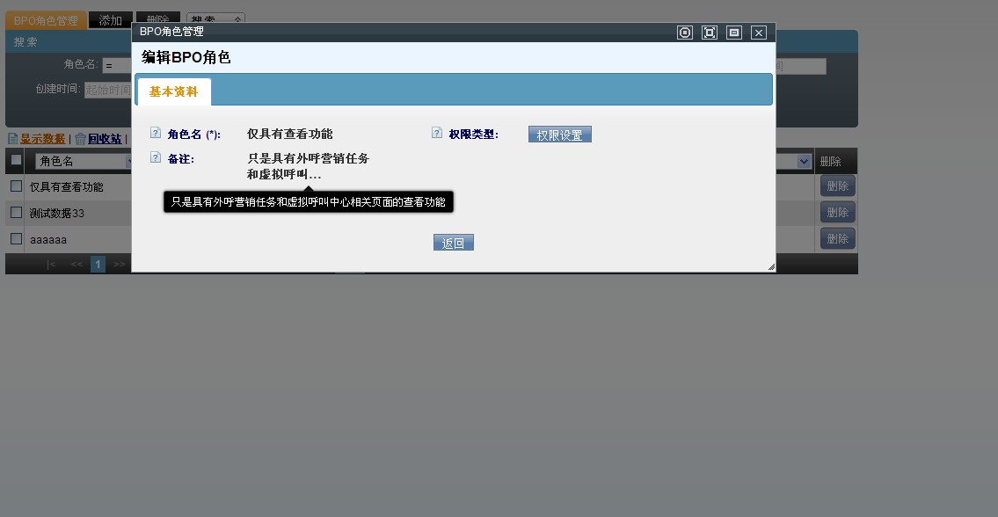Click the 回收站 trash bin icon
The image size is (998, 517).
(80, 139)
